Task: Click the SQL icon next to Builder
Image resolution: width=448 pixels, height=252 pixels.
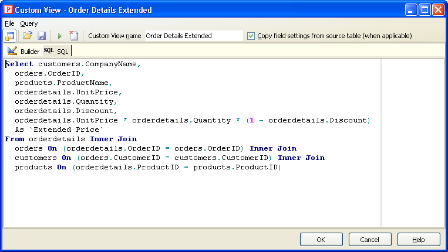Action: (49, 50)
